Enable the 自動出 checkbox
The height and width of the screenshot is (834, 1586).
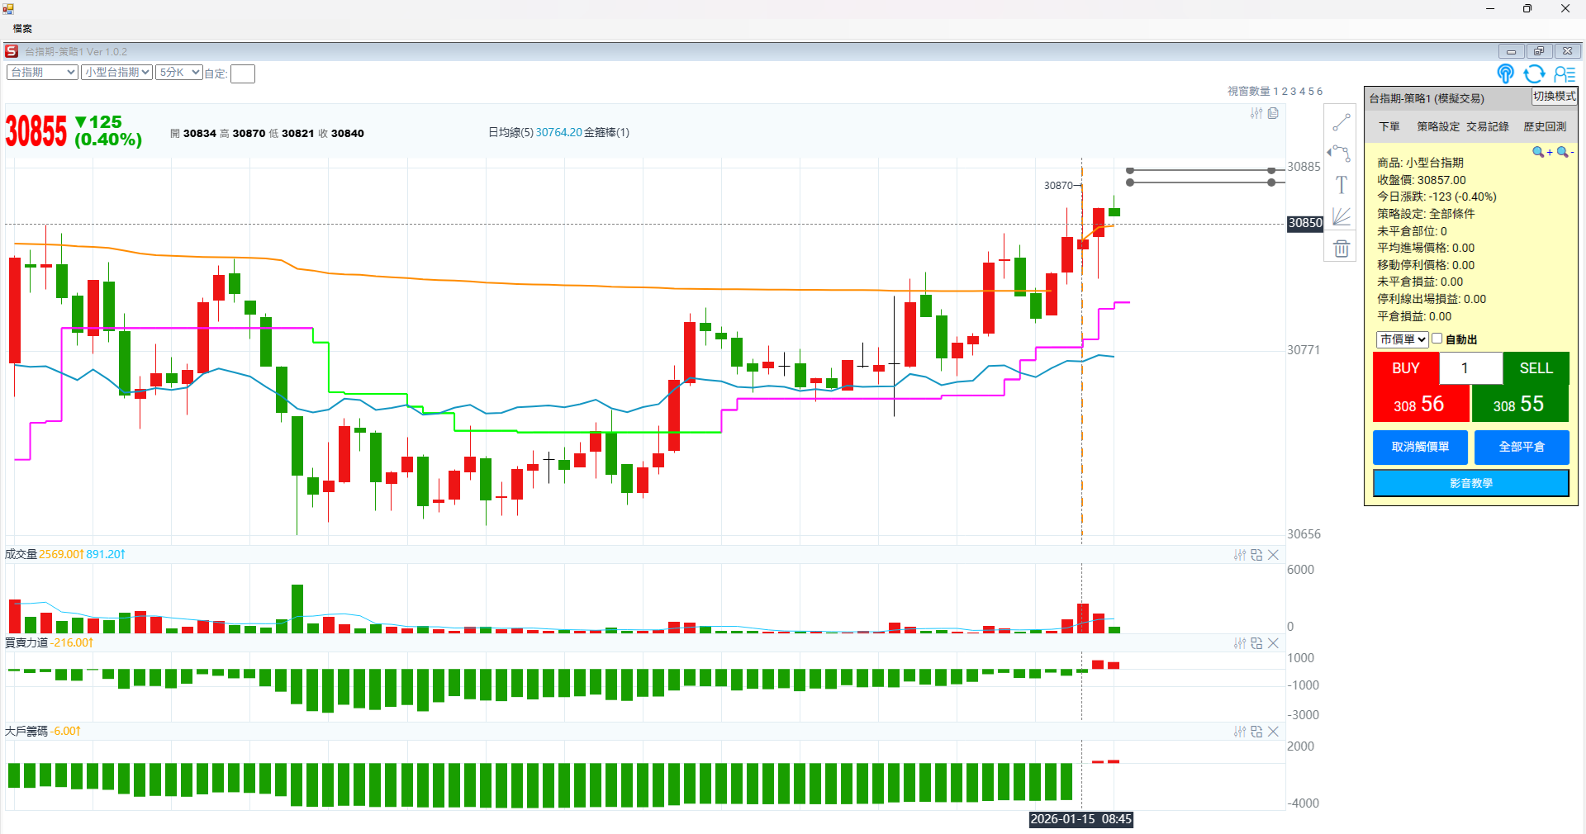(1437, 339)
